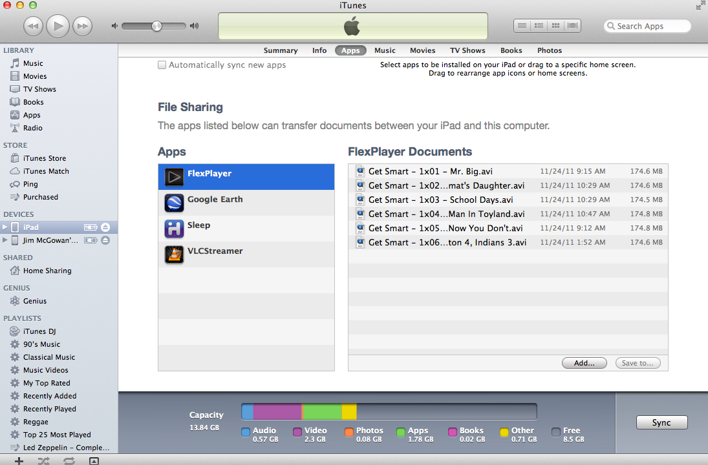Screen dimensions: 708x465
Task: Click the Add... button
Action: (585, 363)
